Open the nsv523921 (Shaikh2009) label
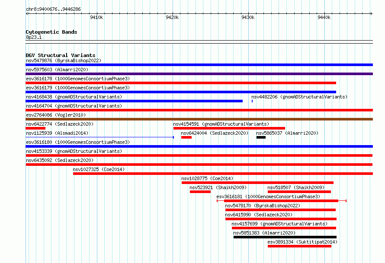This screenshot has height=263, width=385. pyautogui.click(x=218, y=187)
